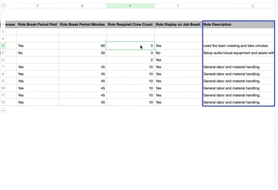This screenshot has width=278, height=190.
Task: Select row 4 number header
Action: click(3, 46)
